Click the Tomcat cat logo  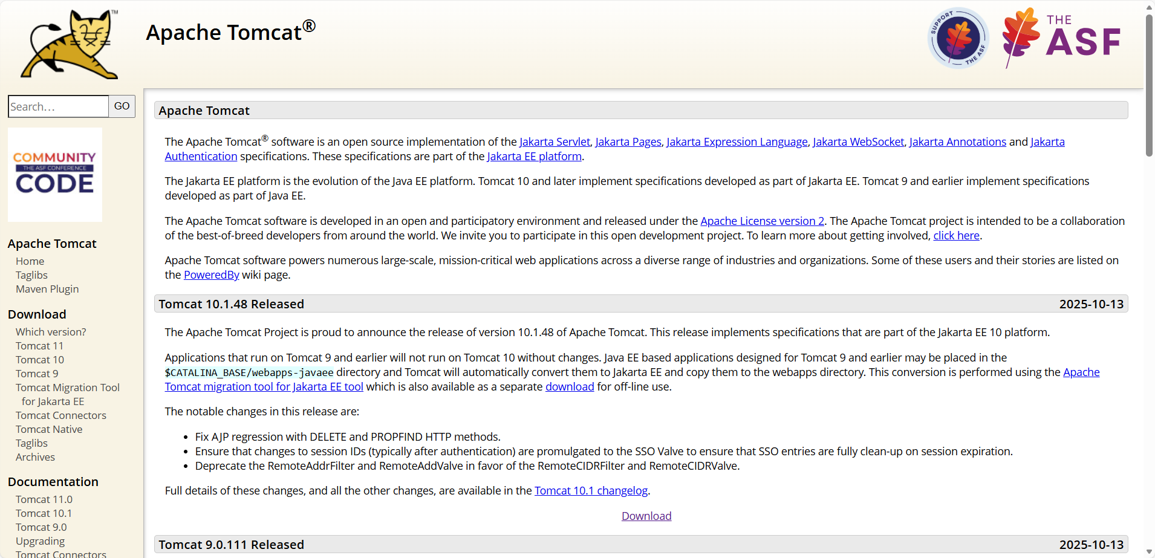pyautogui.click(x=70, y=44)
